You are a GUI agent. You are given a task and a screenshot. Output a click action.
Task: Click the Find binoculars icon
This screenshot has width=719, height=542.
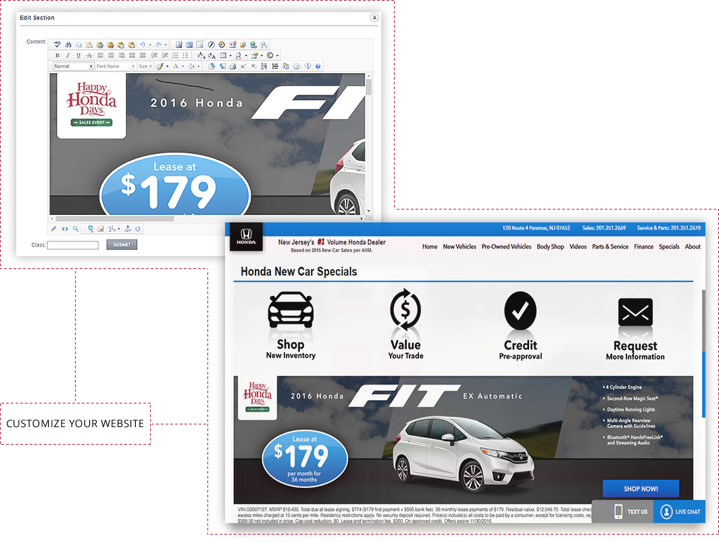click(68, 45)
